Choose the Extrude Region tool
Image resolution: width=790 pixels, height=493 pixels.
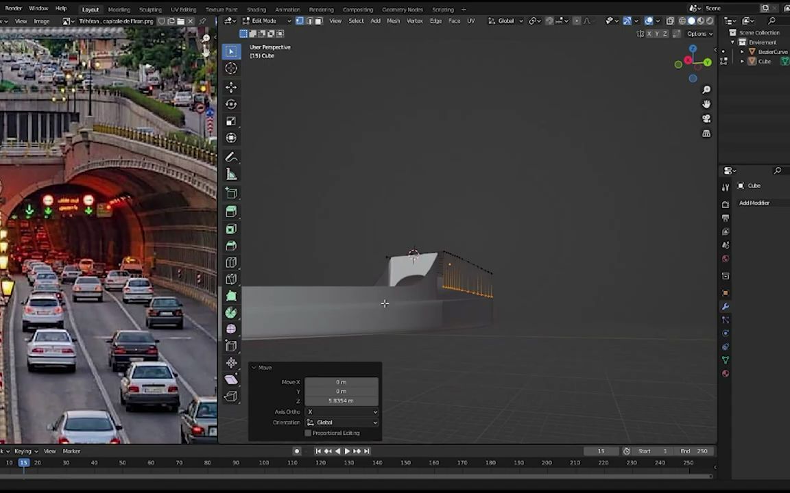(x=231, y=212)
